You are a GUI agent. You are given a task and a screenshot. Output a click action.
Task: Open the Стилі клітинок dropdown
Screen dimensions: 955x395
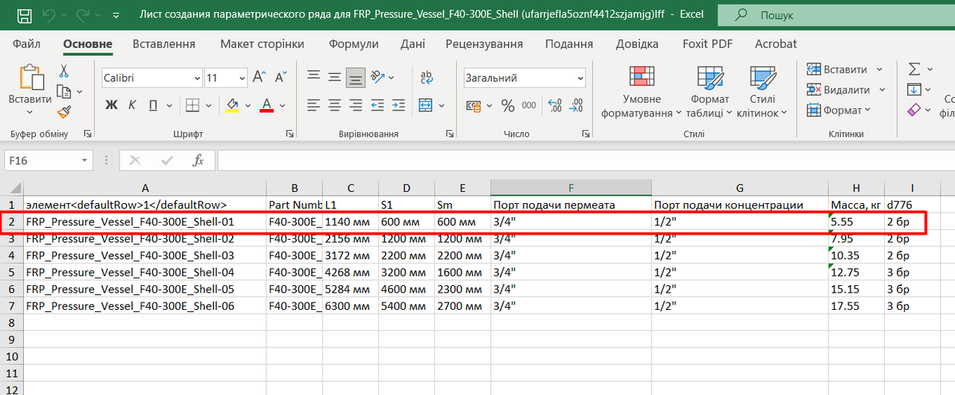point(762,93)
